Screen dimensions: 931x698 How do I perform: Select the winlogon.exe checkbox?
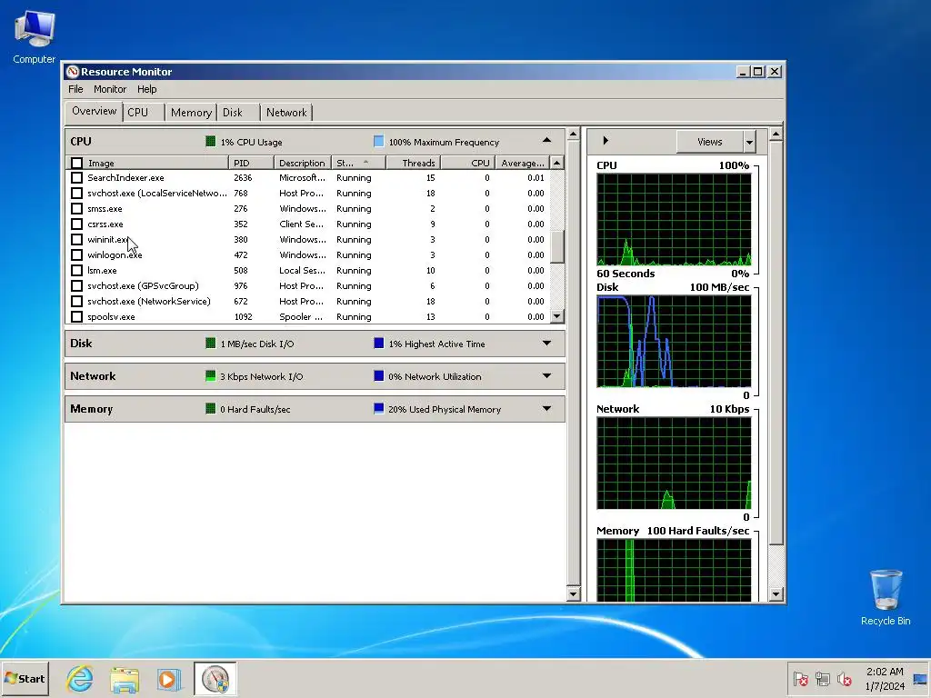coord(76,254)
